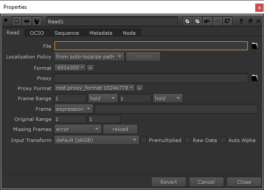Open help with the question mark icon
264x190 pixels.
coord(241,21)
